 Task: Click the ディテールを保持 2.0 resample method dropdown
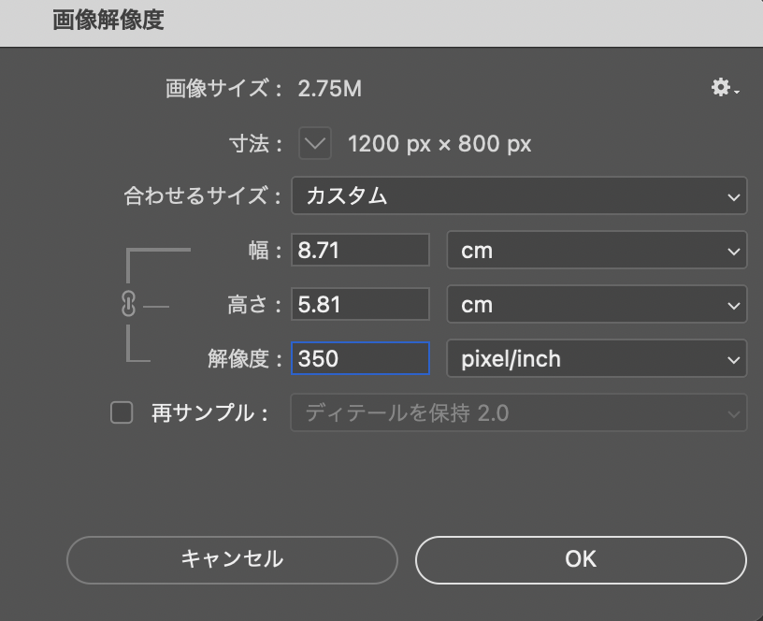519,412
